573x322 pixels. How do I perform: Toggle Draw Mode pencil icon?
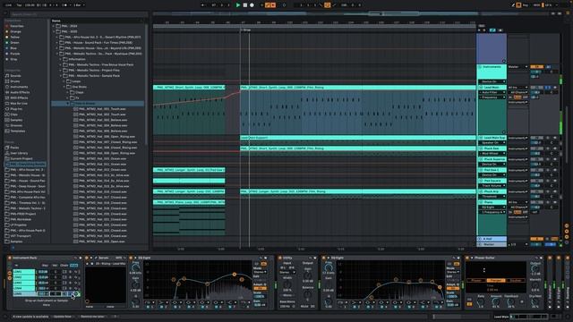513,5
